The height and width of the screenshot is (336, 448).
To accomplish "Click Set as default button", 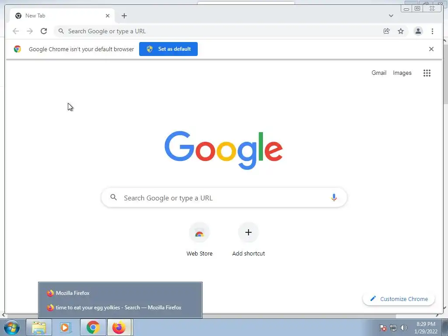I will pos(168,49).
